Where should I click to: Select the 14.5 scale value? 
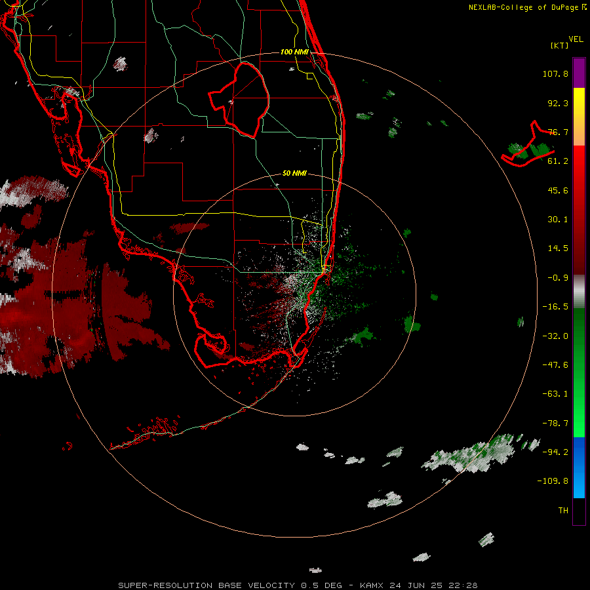pyautogui.click(x=558, y=248)
